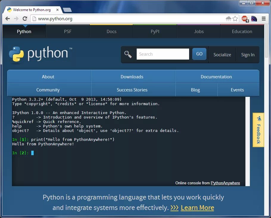
Task: Click into the Search input field
Action: [163, 54]
